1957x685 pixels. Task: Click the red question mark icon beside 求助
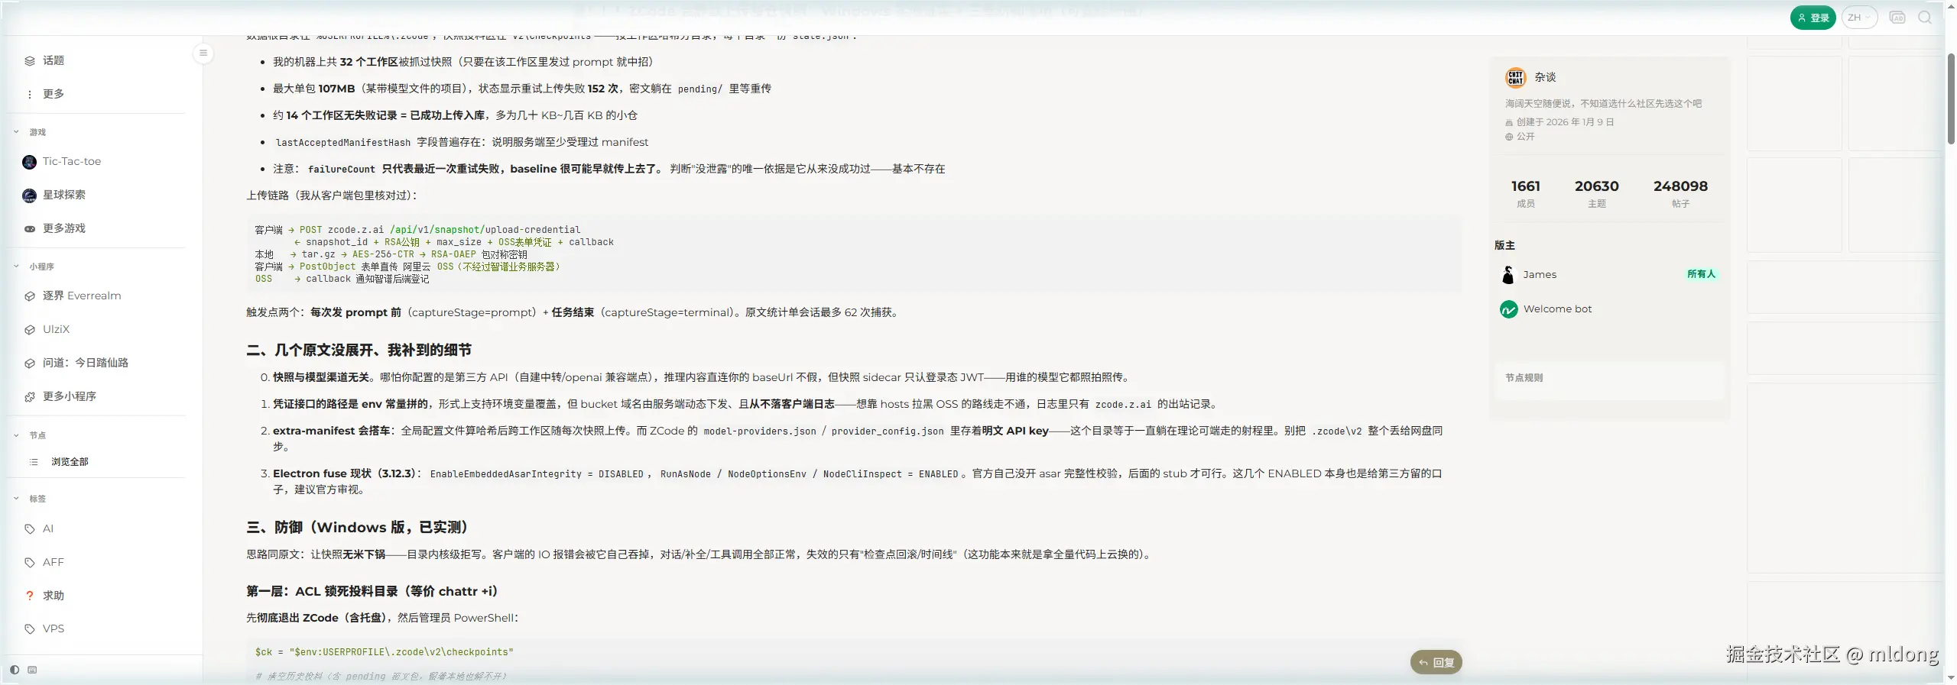click(x=30, y=596)
